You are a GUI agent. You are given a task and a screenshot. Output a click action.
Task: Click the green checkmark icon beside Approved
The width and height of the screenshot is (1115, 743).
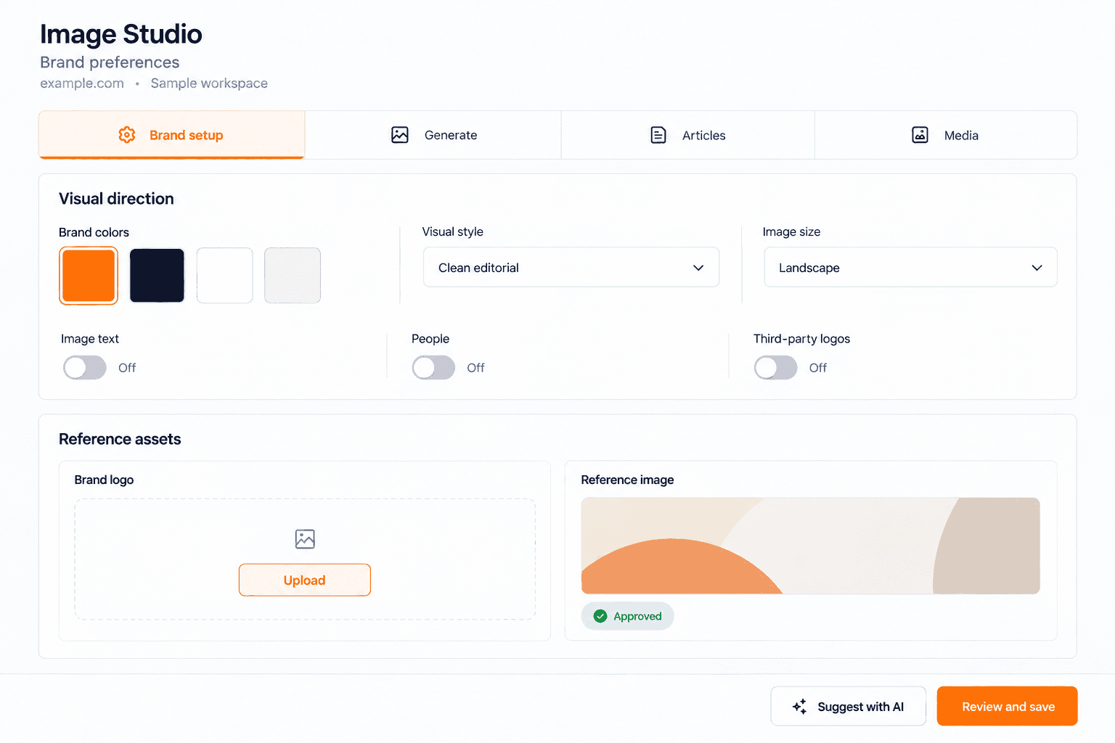click(x=600, y=616)
